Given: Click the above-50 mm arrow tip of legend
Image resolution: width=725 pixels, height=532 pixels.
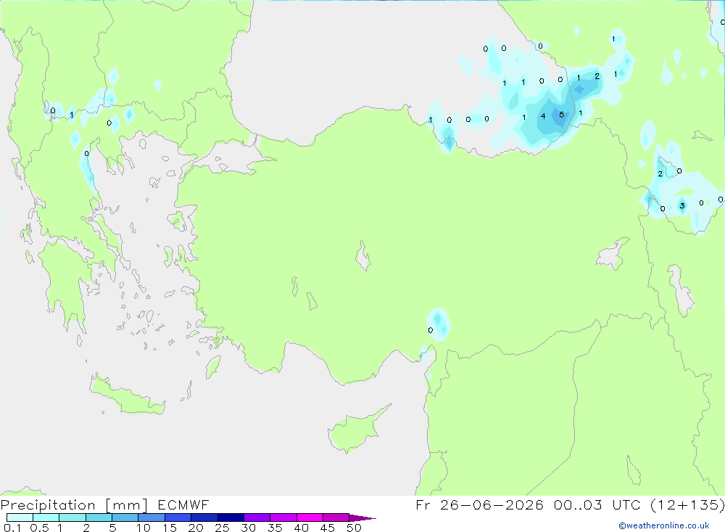Looking at the screenshot, I should pos(362,517).
